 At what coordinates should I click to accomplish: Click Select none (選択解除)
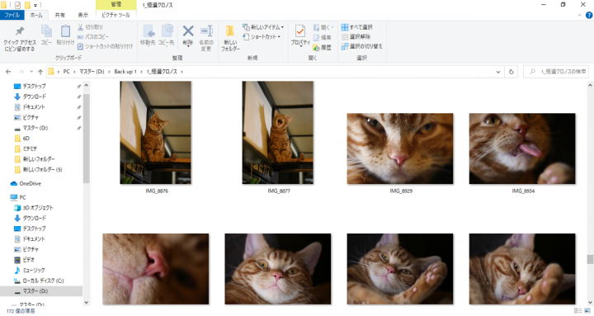(x=356, y=37)
